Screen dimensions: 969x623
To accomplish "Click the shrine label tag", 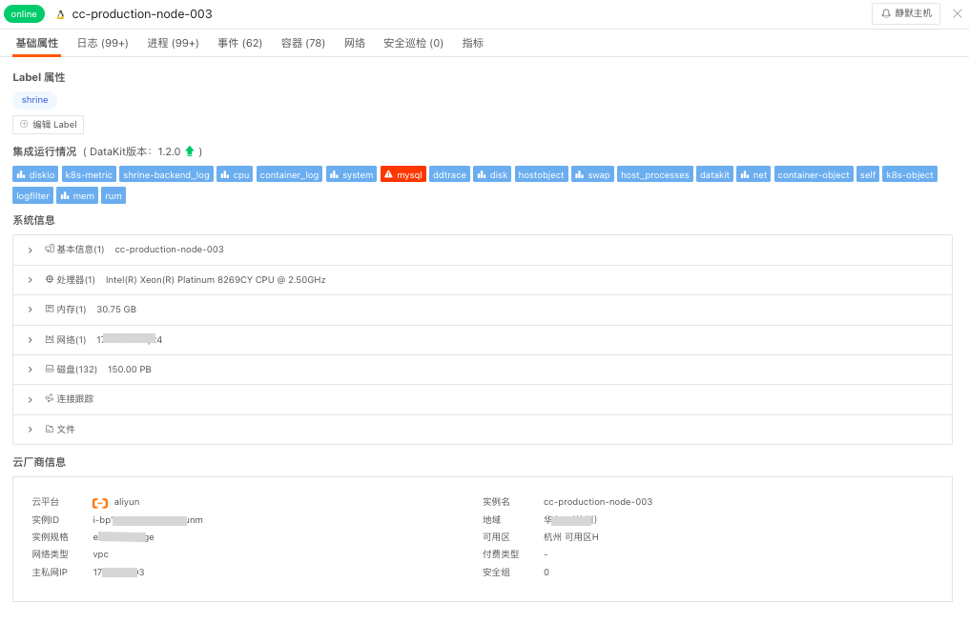I will coord(34,100).
